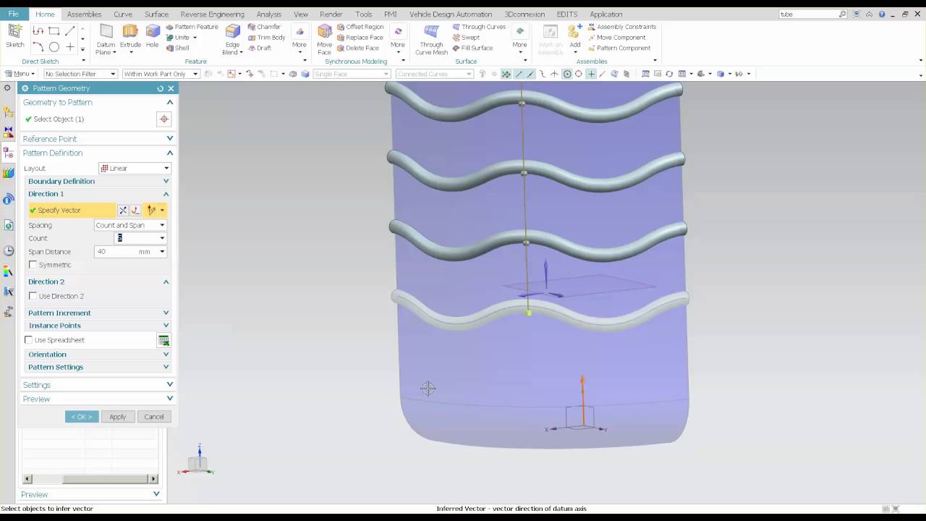Expand the Instance Points section
Viewport: 926px width, 521px height.
(x=98, y=326)
